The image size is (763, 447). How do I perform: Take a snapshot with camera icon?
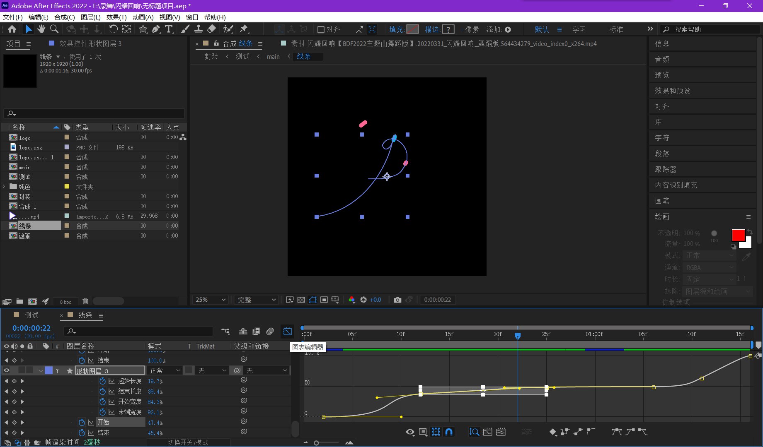(397, 300)
